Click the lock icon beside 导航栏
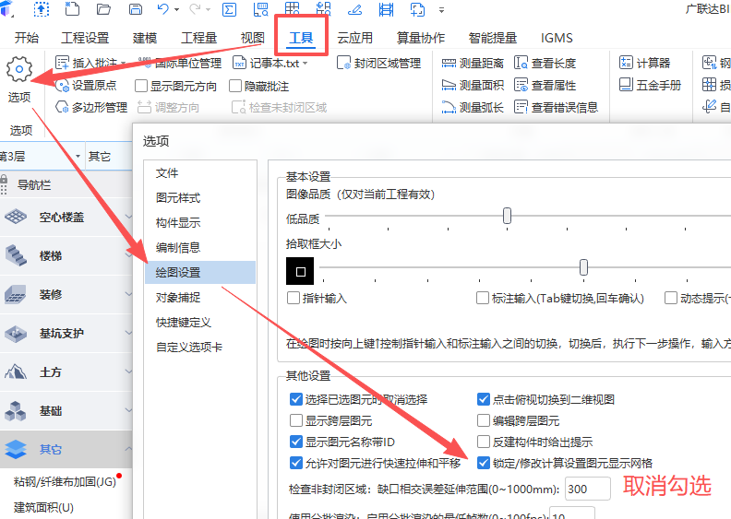The width and height of the screenshot is (731, 519). [4, 179]
